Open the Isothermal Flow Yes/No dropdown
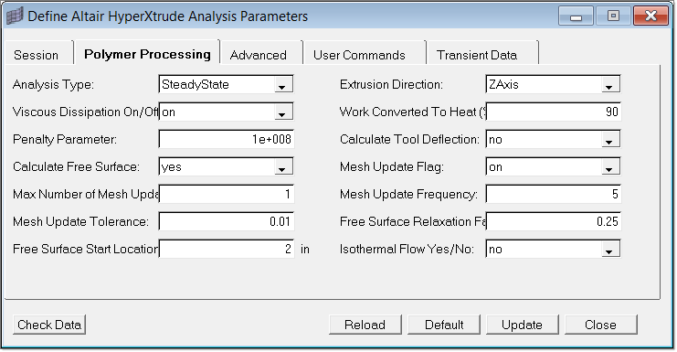Viewport: 677px width, 352px height. (x=553, y=249)
